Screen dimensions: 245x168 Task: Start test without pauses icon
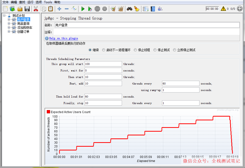point(90,9)
